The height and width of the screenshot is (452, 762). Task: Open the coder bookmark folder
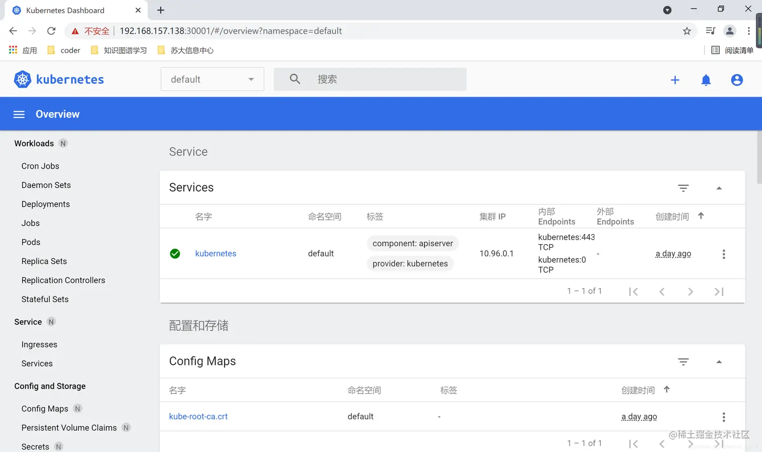pyautogui.click(x=63, y=50)
